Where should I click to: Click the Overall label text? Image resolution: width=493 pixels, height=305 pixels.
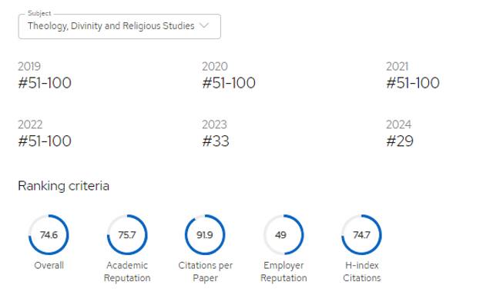(x=49, y=266)
